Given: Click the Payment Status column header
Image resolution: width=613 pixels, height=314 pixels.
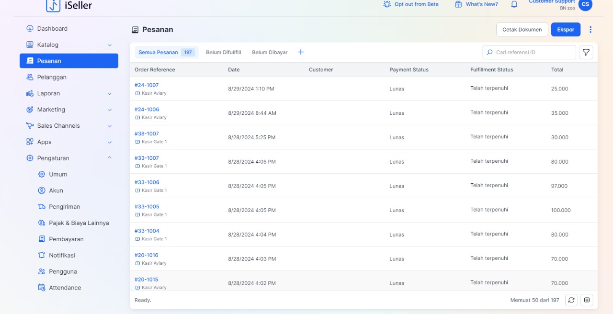Looking at the screenshot, I should click(409, 70).
